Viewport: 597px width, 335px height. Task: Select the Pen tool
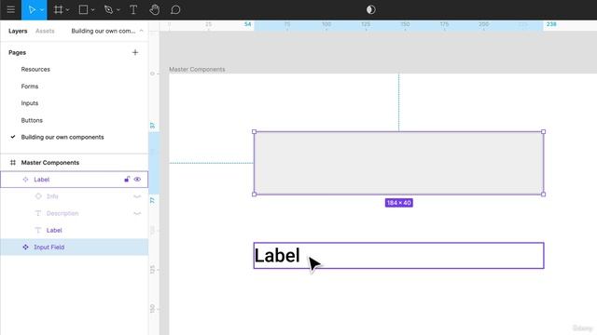point(108,10)
